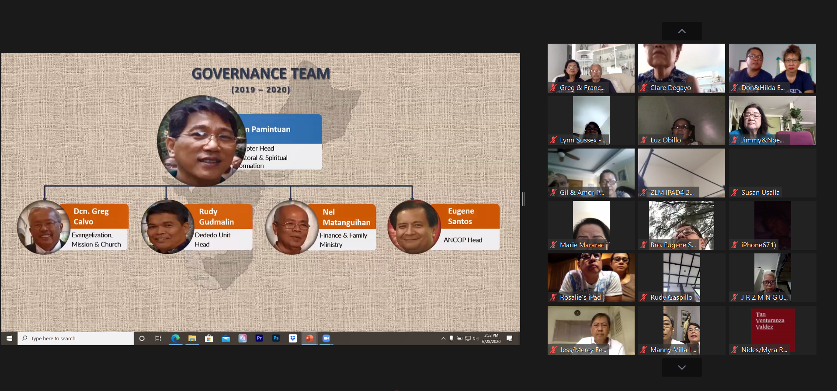Click the (2019 – 2020) subtitle
Viewport: 837px width, 391px height.
click(260, 90)
